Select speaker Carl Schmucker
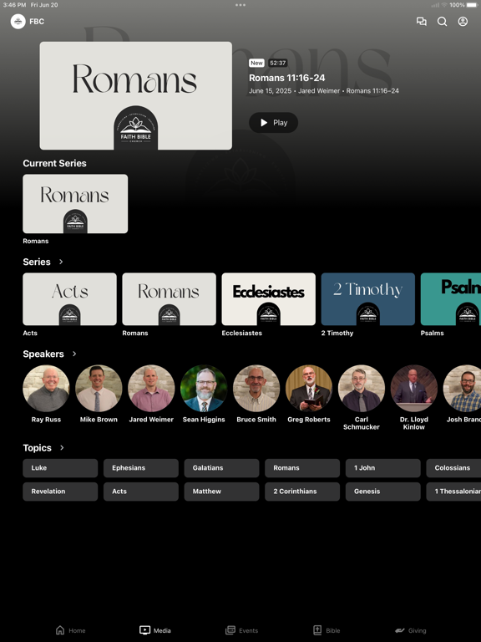 (362, 388)
